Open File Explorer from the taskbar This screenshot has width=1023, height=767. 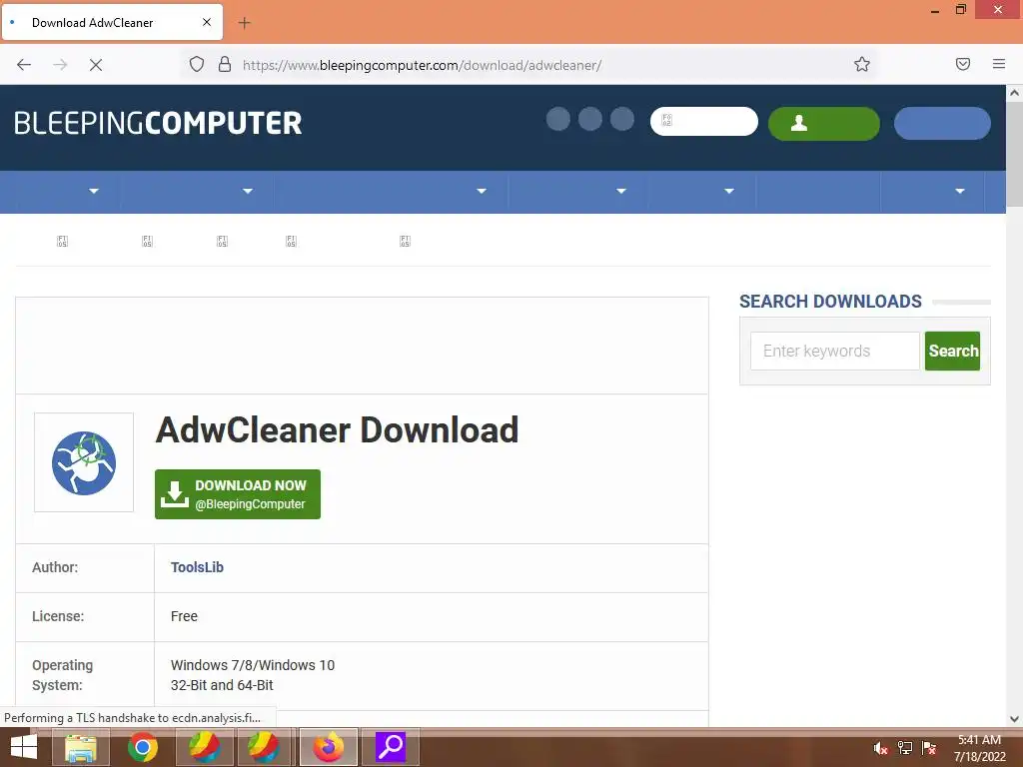coord(81,747)
